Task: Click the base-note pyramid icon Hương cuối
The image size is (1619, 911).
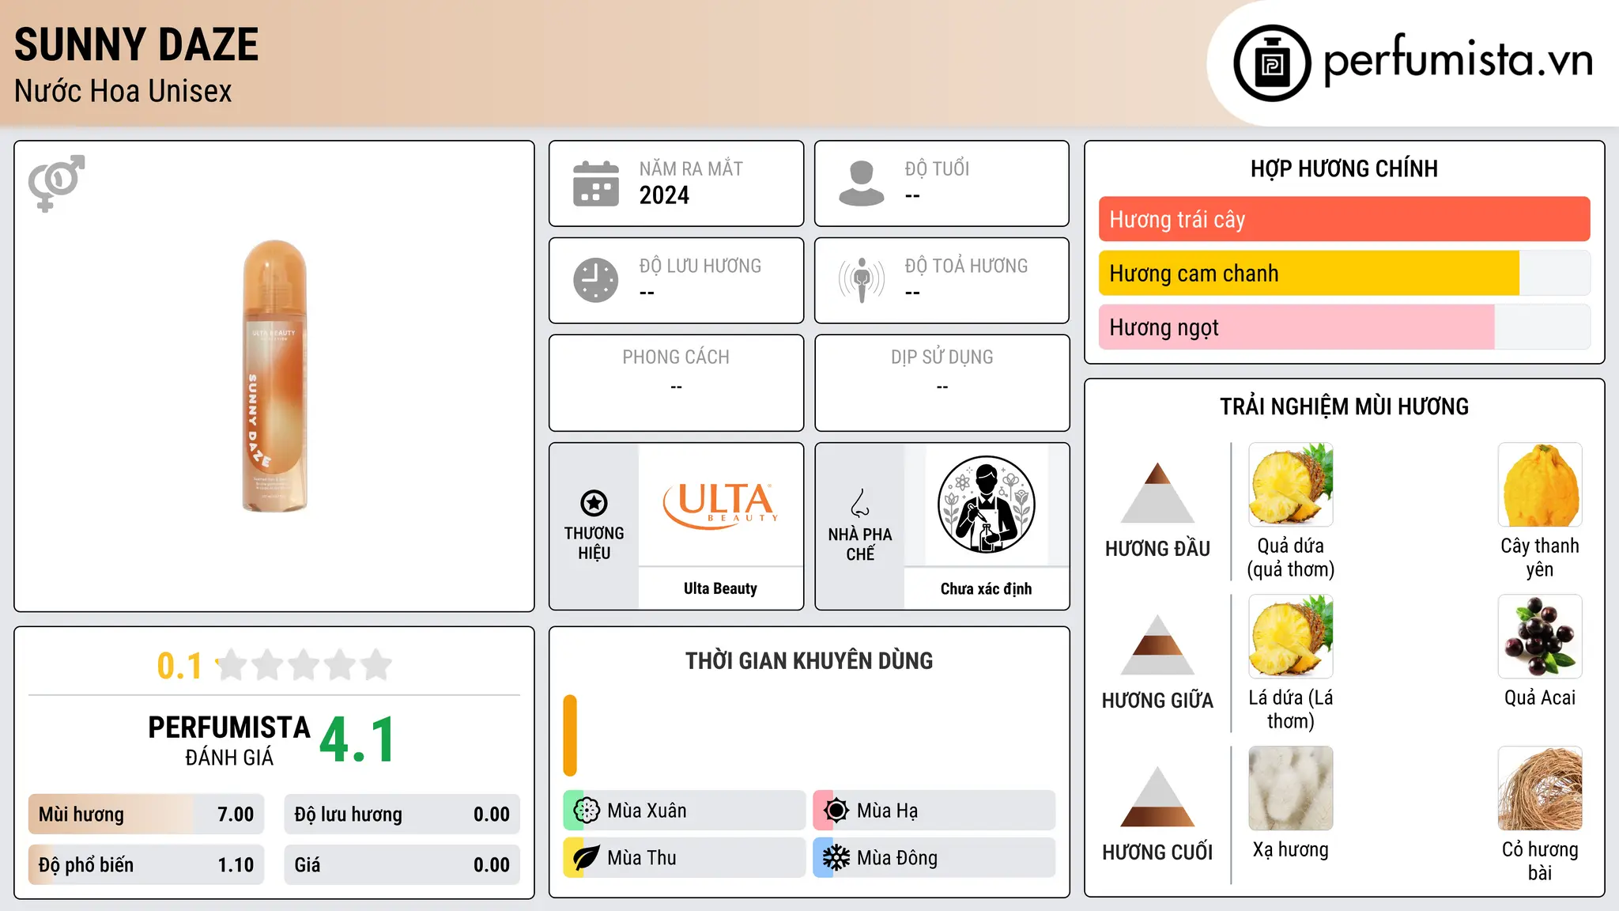Action: click(x=1157, y=796)
